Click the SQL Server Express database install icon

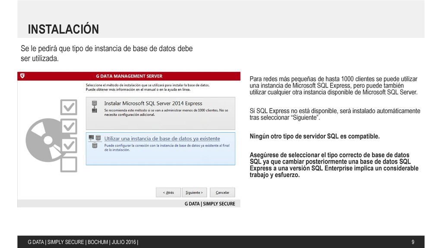[x=95, y=107]
